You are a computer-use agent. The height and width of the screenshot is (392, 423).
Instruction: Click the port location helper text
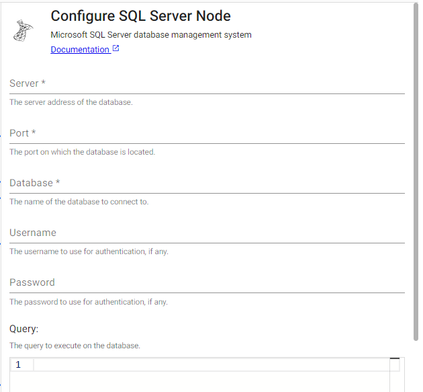82,152
